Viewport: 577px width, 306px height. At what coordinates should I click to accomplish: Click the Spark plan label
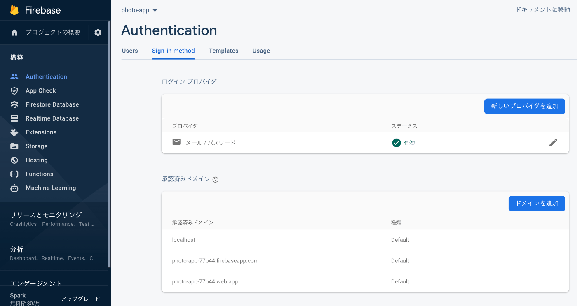coord(18,295)
